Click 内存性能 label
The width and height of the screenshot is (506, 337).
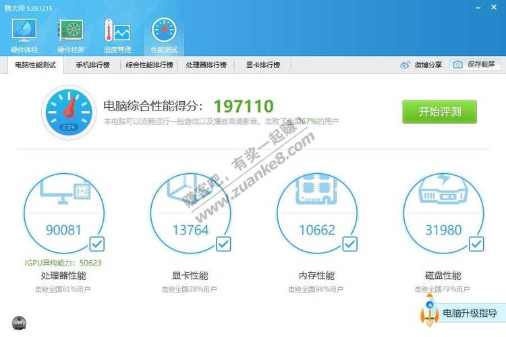316,276
